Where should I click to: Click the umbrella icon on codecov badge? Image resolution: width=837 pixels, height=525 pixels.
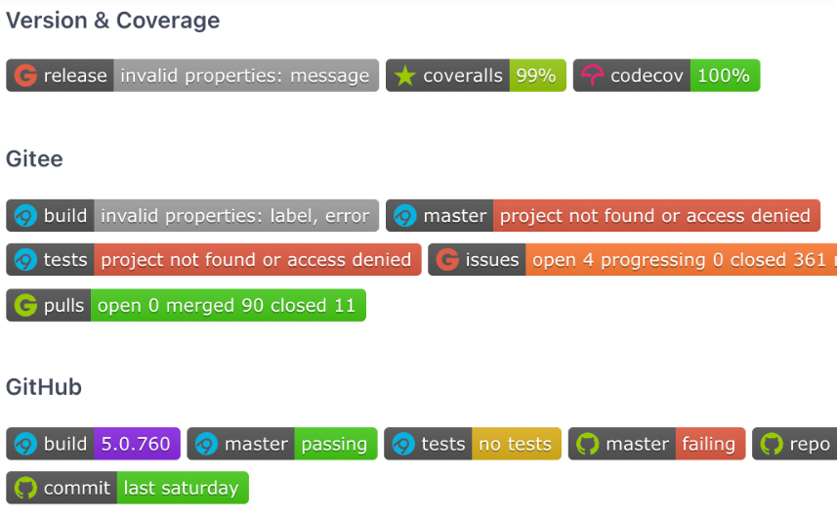(592, 75)
